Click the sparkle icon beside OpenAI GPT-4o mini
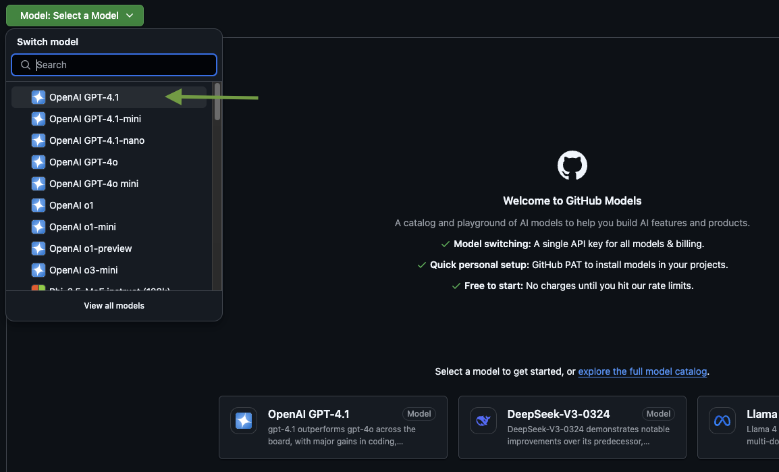Image resolution: width=779 pixels, height=472 pixels. click(38, 184)
